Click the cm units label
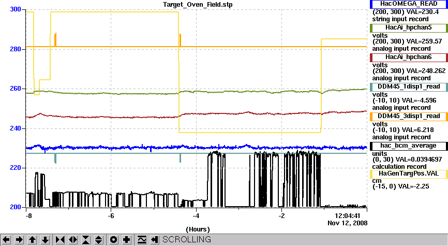The width and height of the screenshot is (448, 246). pyautogui.click(x=377, y=181)
